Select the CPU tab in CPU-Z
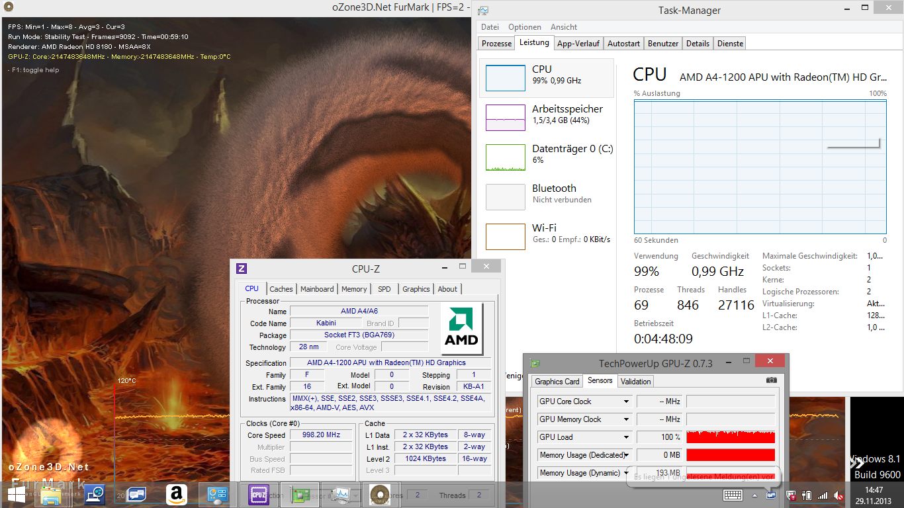904x508 pixels. 252,288
